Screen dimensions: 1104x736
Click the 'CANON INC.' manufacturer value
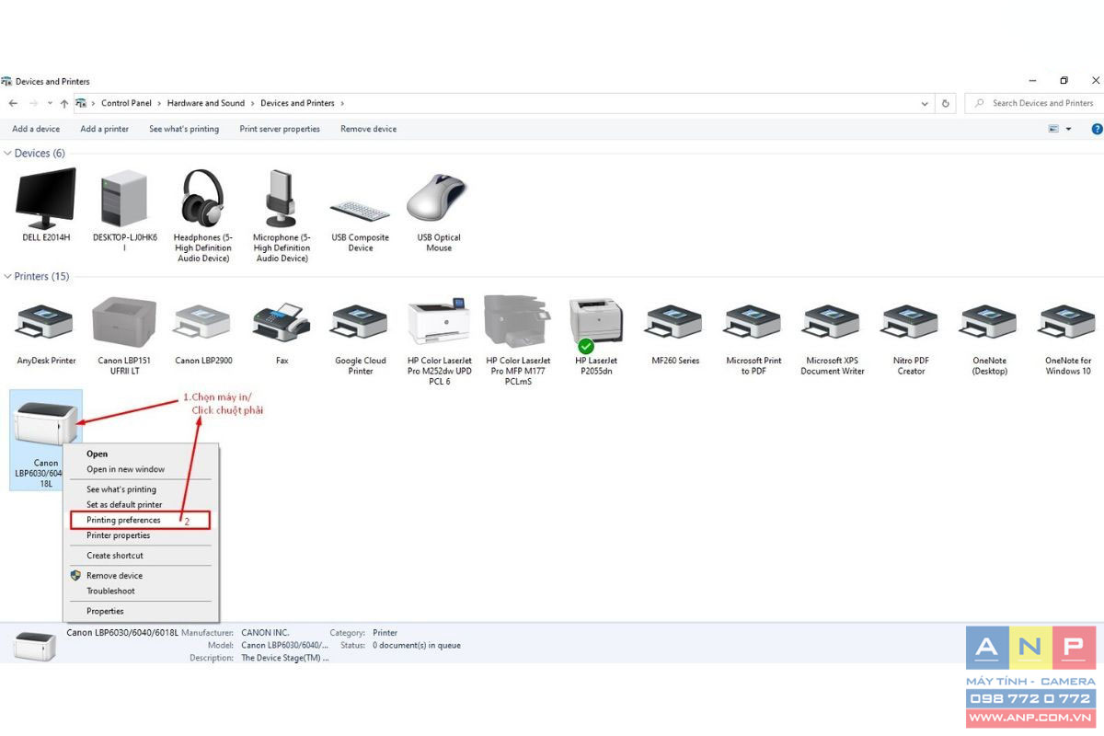(x=265, y=633)
